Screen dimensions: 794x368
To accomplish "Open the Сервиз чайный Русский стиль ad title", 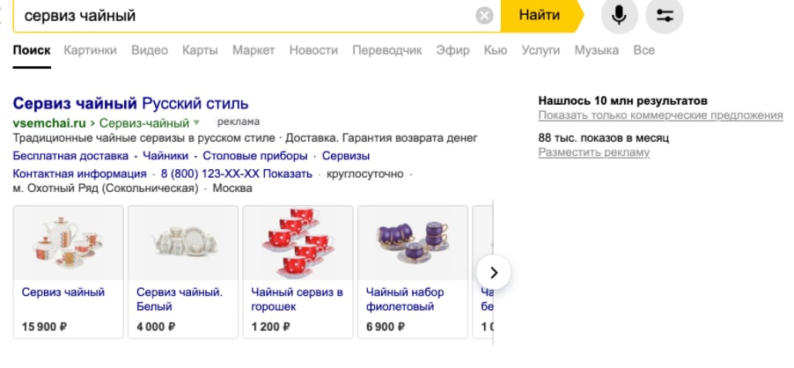I will [x=130, y=103].
